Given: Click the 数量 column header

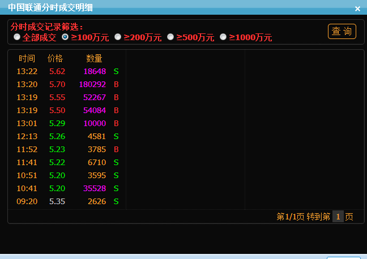Looking at the screenshot, I should point(94,58).
